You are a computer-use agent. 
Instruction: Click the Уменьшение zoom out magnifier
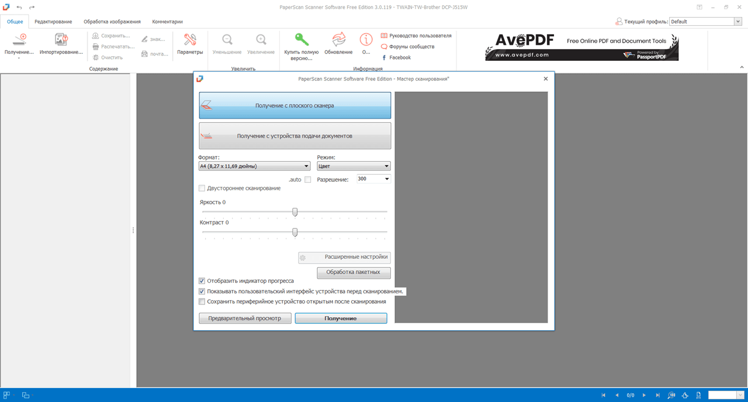(227, 40)
